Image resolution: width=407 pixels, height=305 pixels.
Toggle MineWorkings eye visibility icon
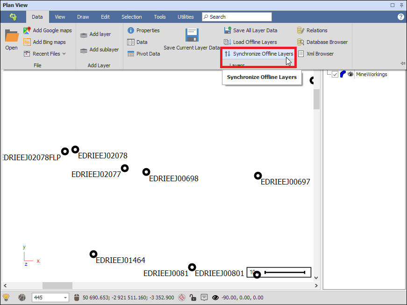point(350,74)
